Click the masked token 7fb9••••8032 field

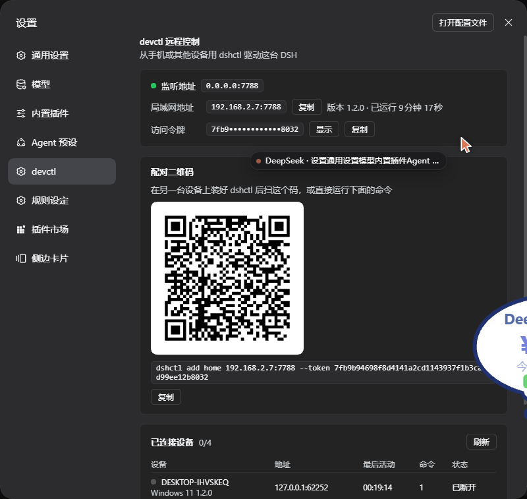pyautogui.click(x=255, y=129)
